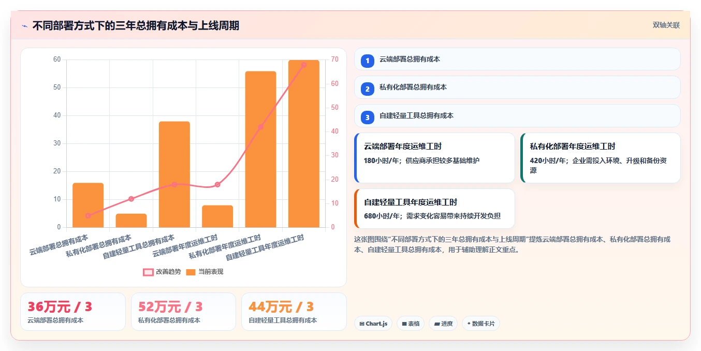Toggle the 当前表现 legend entry
701x351 pixels.
pos(205,272)
